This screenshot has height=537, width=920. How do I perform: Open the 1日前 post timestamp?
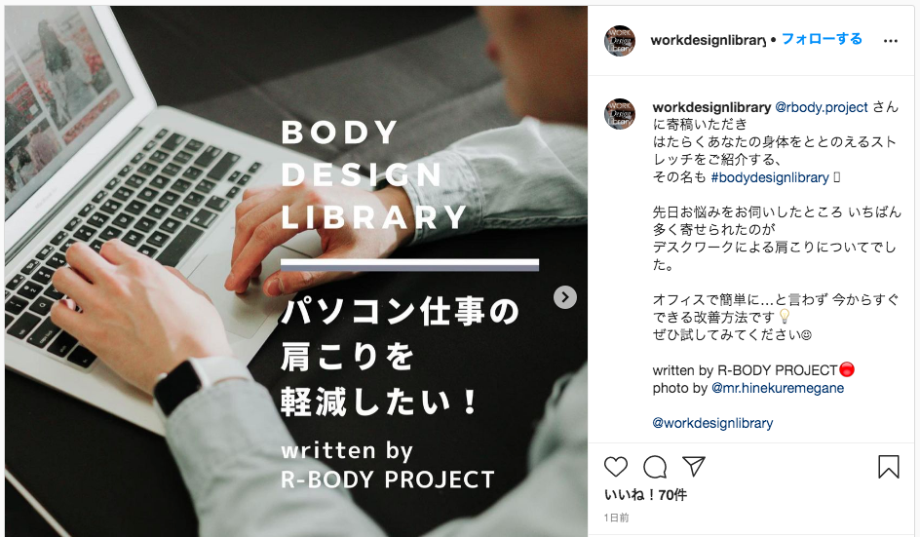617,518
